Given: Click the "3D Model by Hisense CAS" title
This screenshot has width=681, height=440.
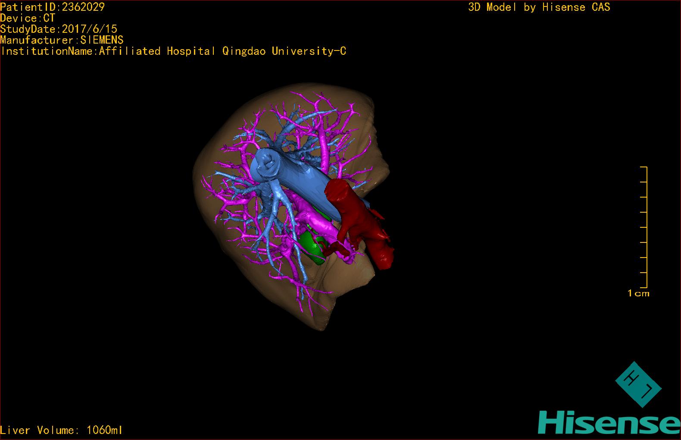Looking at the screenshot, I should coord(539,7).
